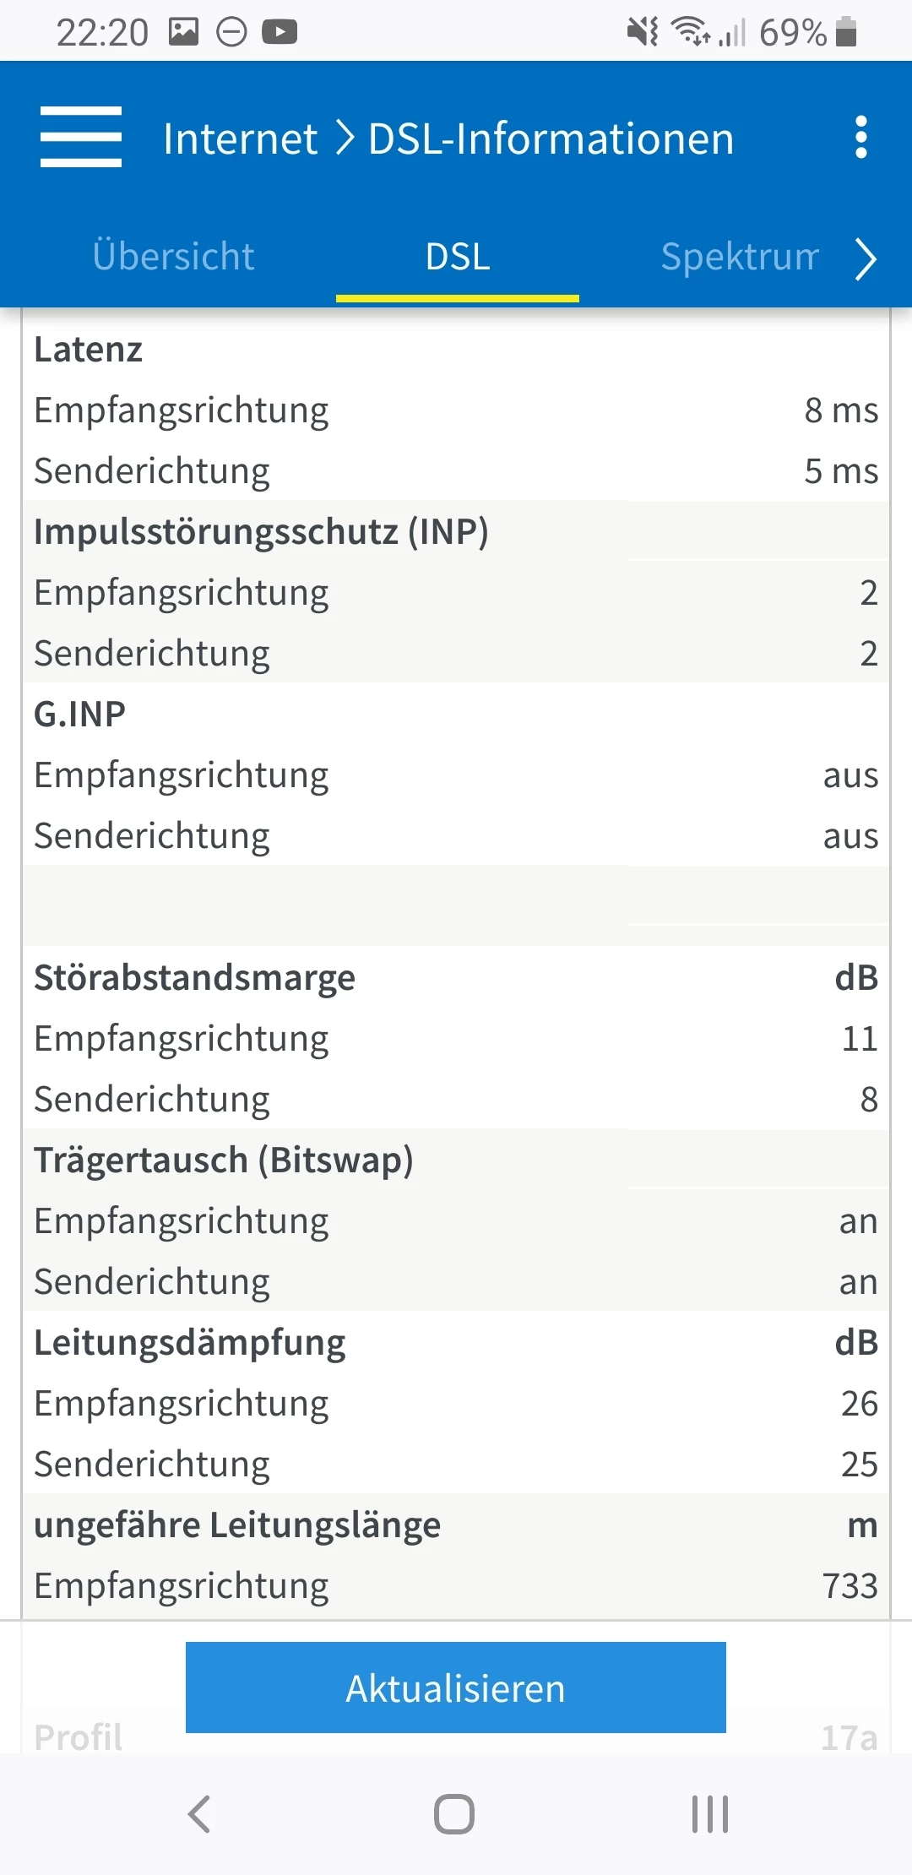Open the recent apps switcher

click(x=709, y=1813)
